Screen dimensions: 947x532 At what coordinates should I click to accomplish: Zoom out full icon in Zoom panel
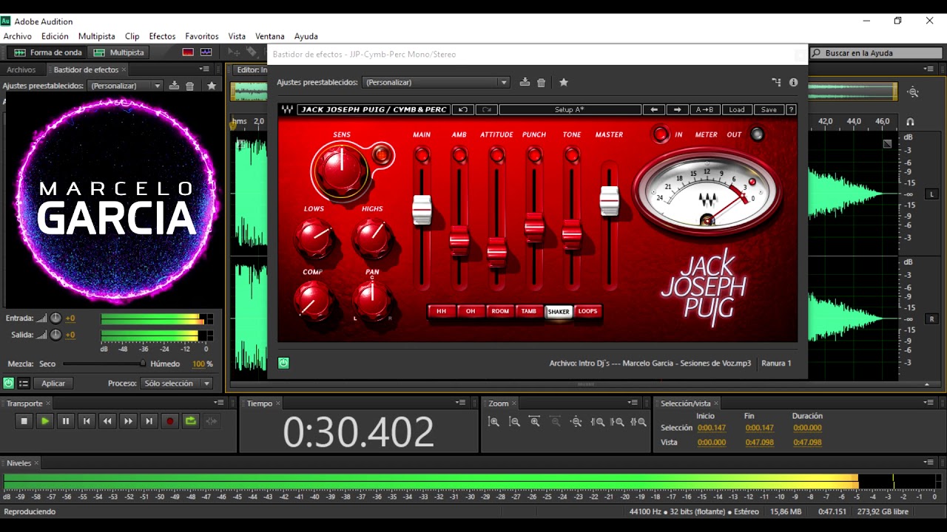[x=576, y=422]
